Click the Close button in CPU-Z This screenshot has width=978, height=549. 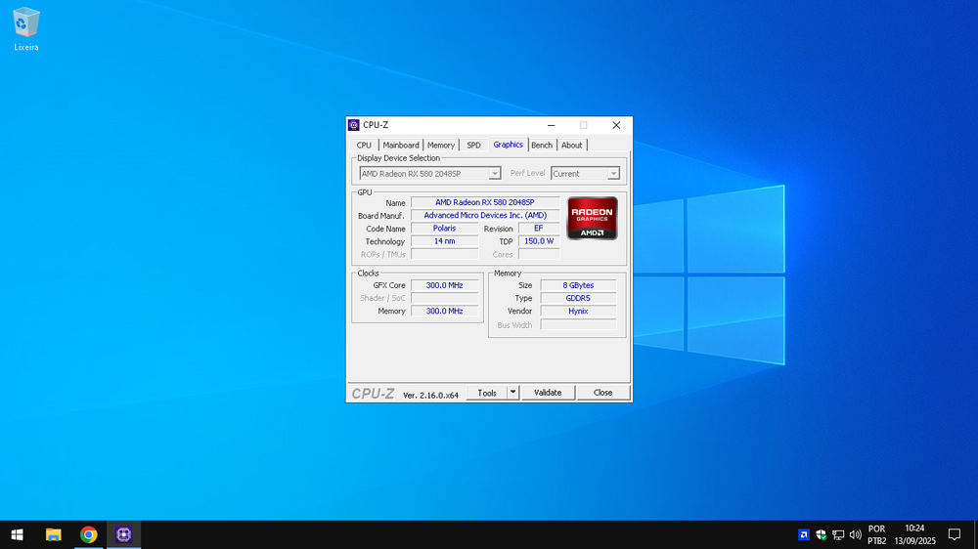602,393
